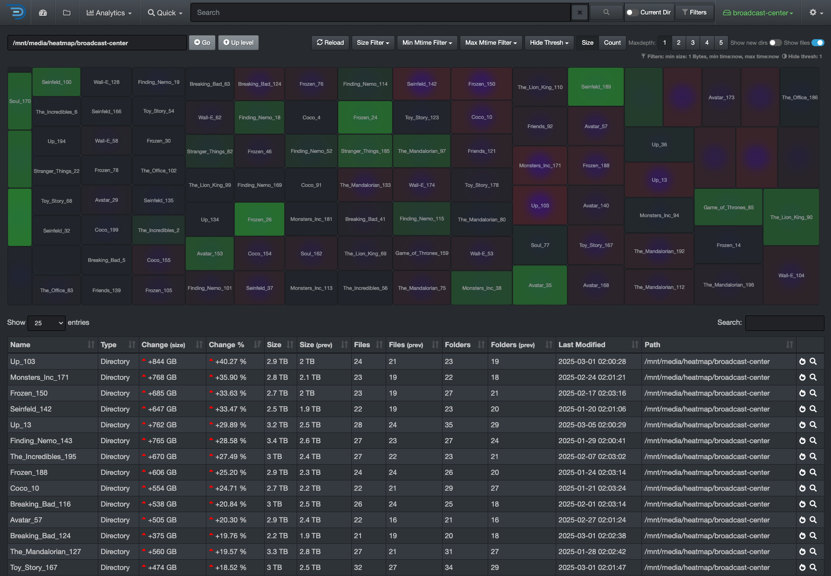Switch heatmap to Count mode

(x=612, y=43)
